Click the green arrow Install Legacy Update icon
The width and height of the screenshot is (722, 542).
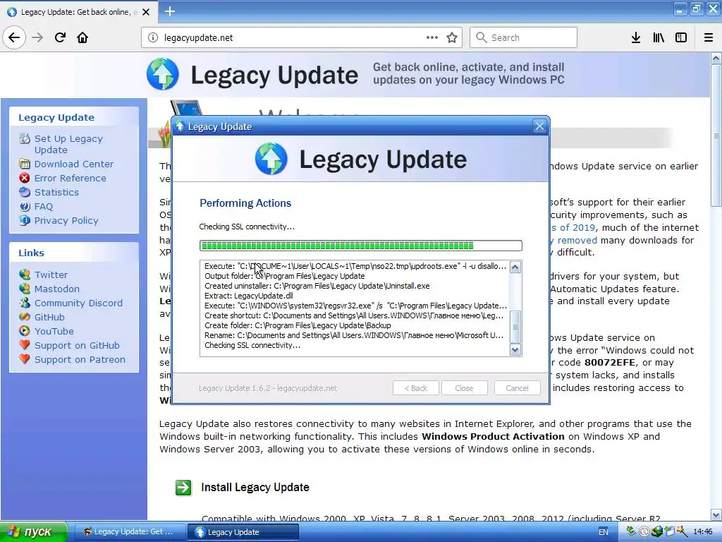coord(183,488)
